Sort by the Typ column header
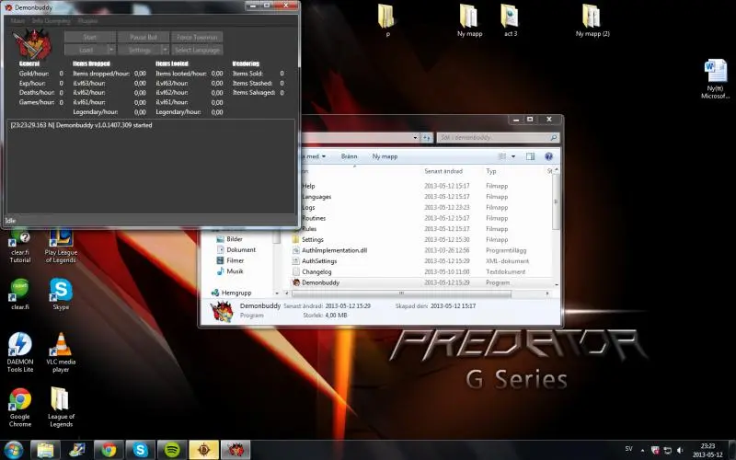The image size is (736, 460). 491,171
